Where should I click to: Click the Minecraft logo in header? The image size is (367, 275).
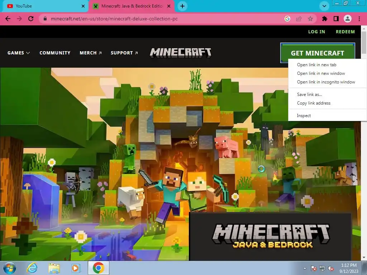(181, 53)
